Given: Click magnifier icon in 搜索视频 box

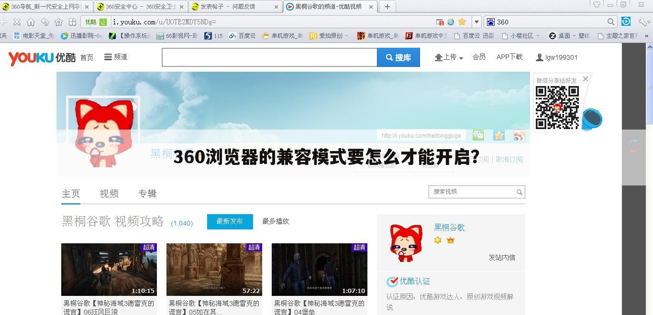Looking at the screenshot, I should 519,192.
